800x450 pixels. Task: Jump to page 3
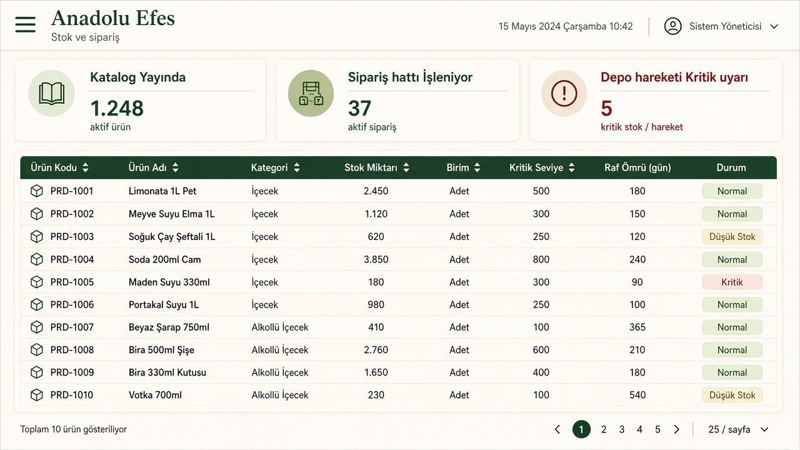[622, 429]
